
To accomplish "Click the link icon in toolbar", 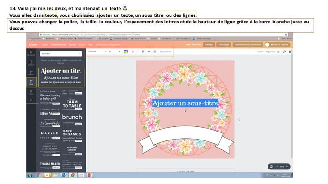I will point(284,52).
